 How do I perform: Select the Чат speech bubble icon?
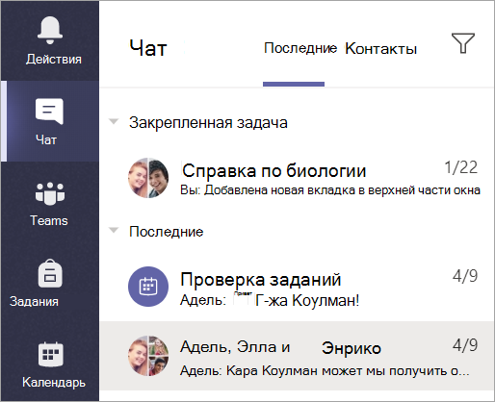[49, 112]
